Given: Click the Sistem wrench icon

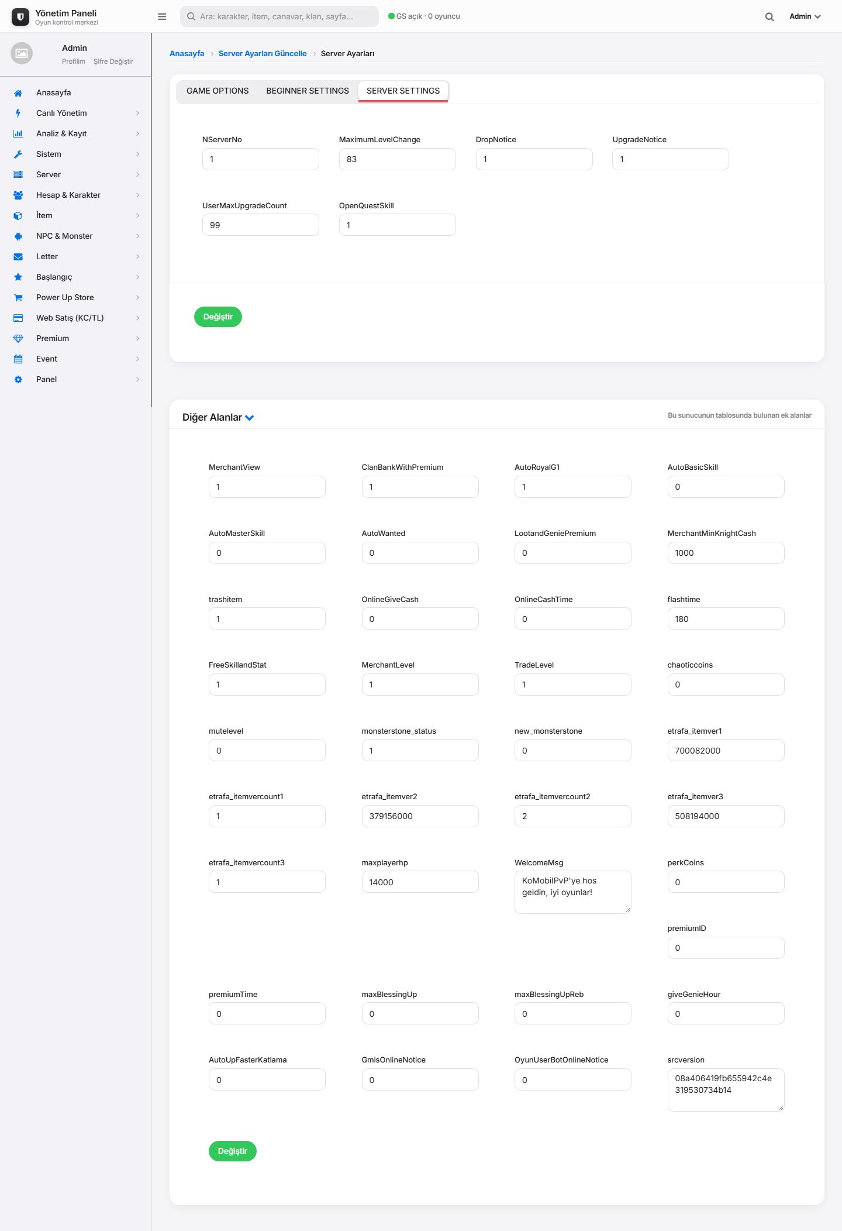Looking at the screenshot, I should tap(18, 154).
